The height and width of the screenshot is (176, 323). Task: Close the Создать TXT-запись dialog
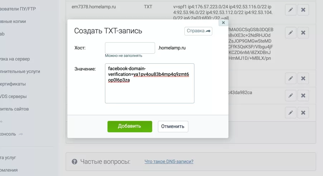click(223, 23)
